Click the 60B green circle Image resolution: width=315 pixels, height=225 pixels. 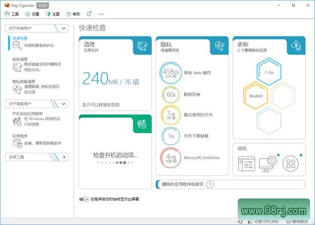pos(171,94)
